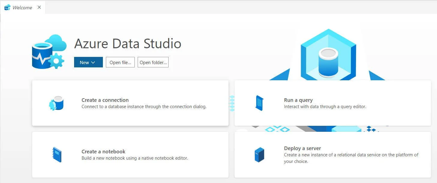The width and height of the screenshot is (437, 183).
Task: Click the Welcome tab's icon
Action: coord(7,7)
